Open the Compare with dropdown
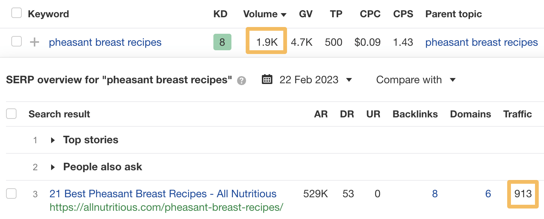544x219 pixels. click(x=414, y=79)
